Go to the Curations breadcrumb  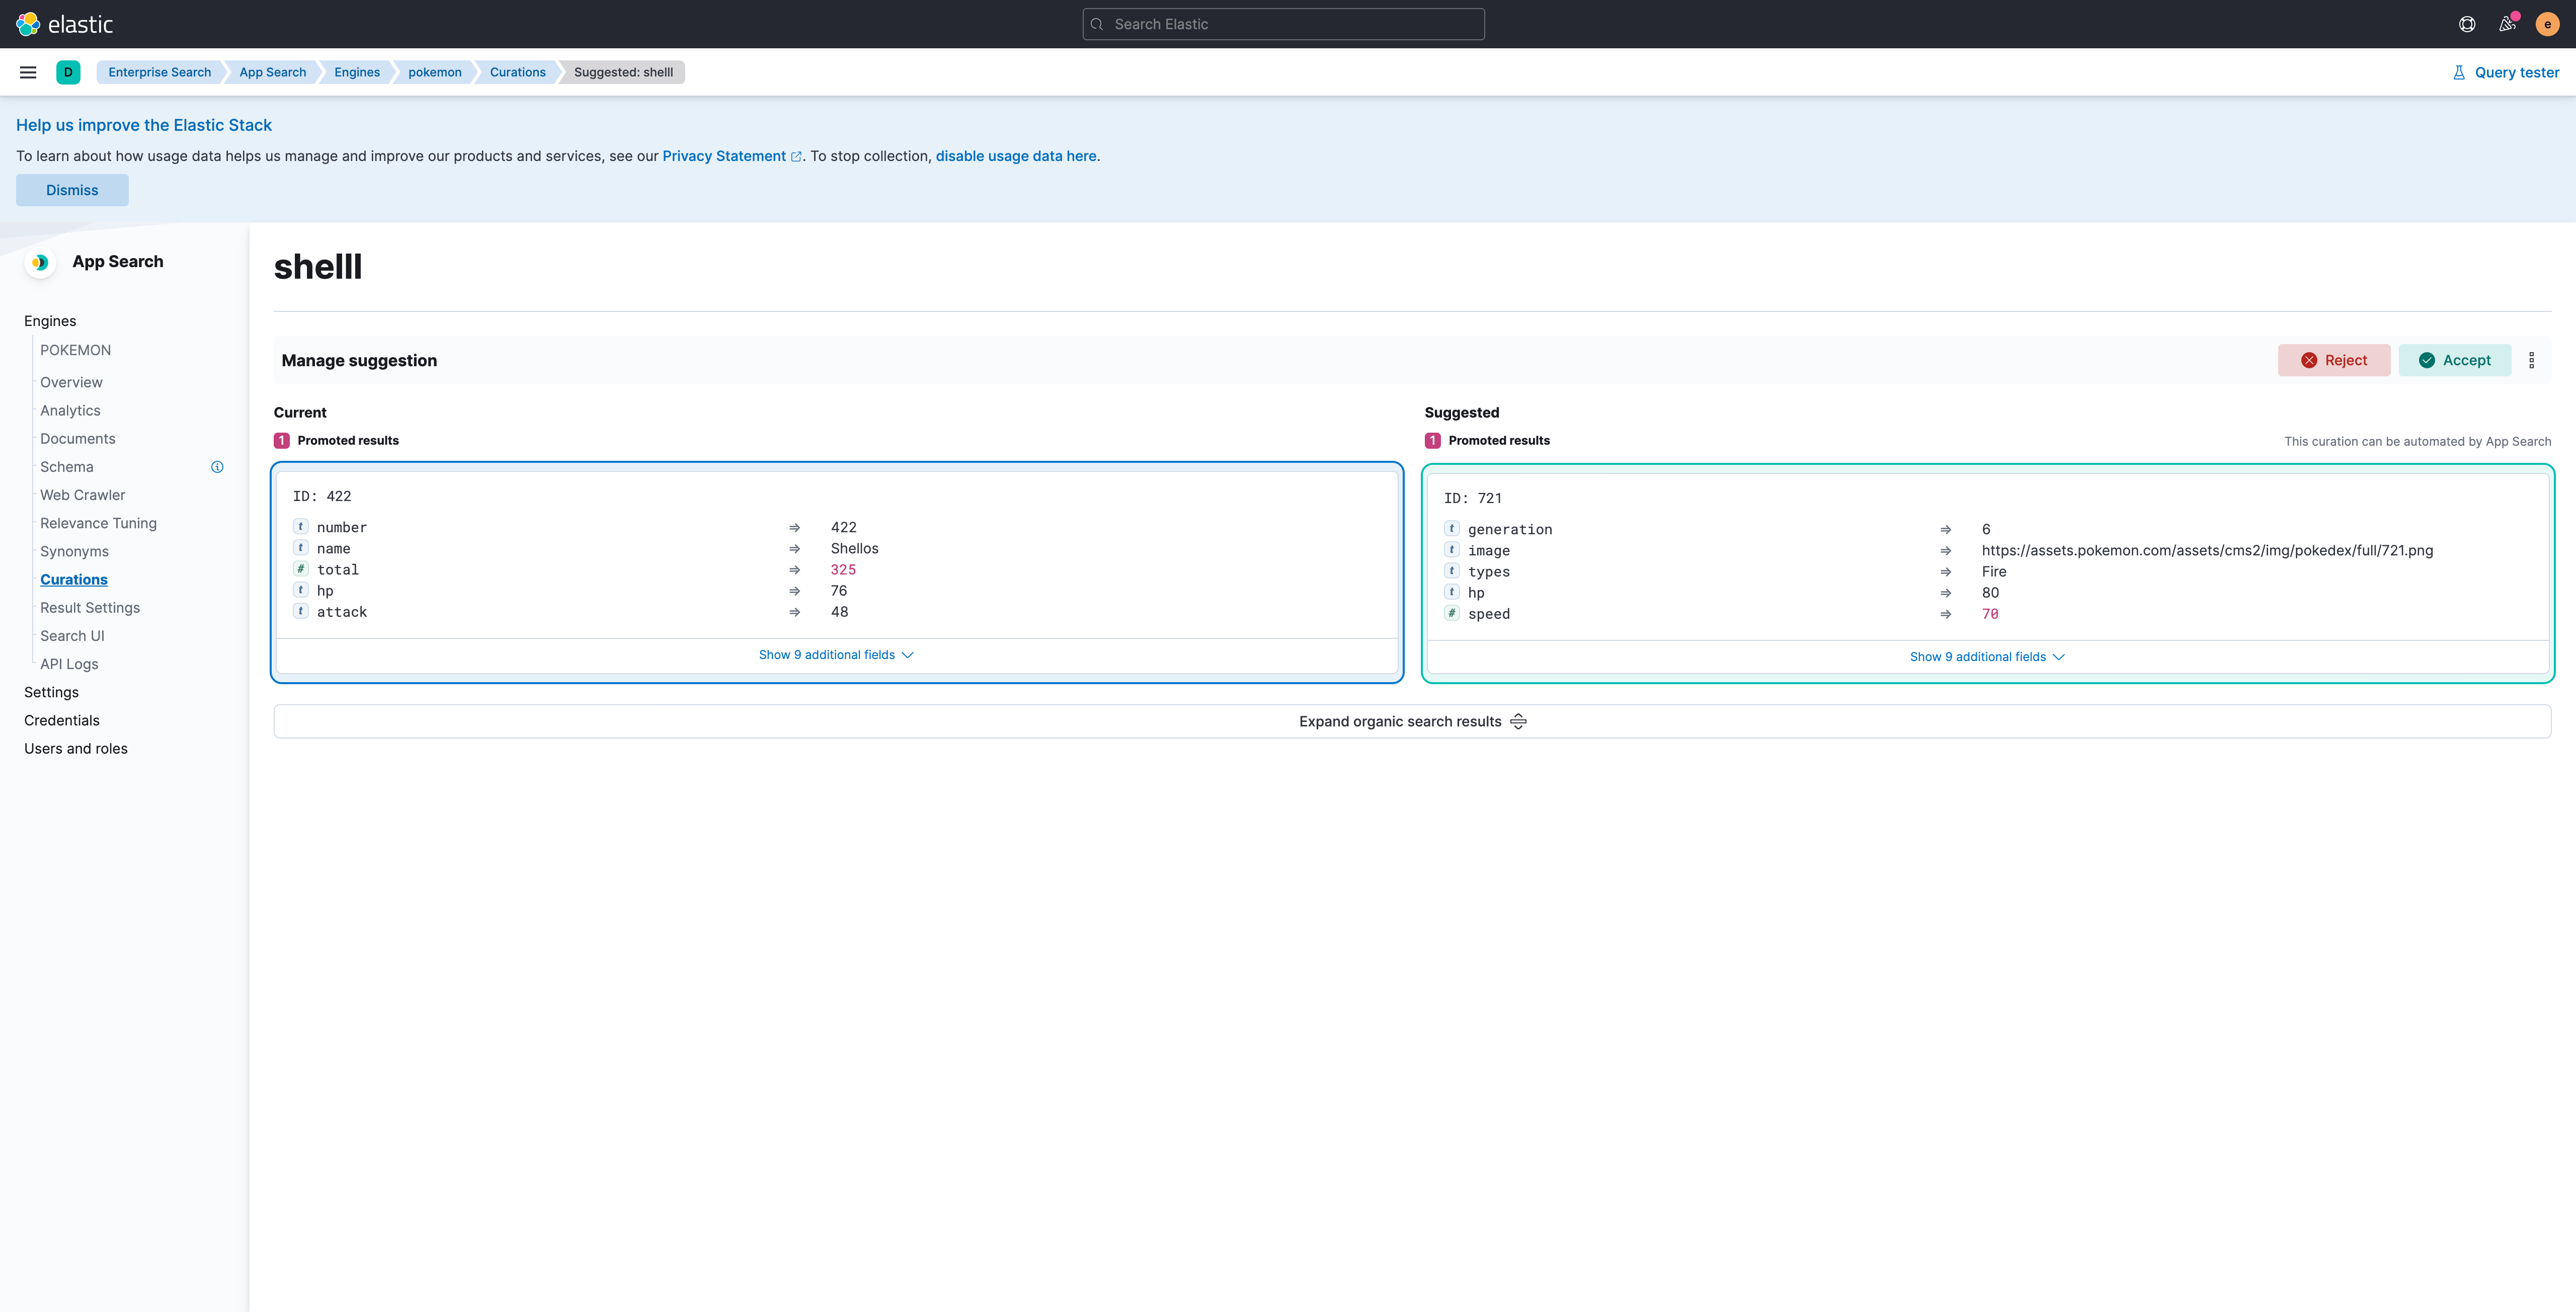[x=517, y=72]
